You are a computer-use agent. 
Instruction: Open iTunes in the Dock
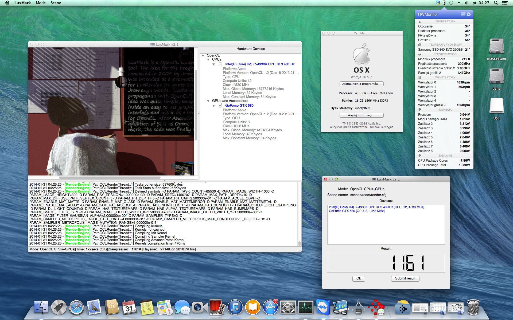235,307
